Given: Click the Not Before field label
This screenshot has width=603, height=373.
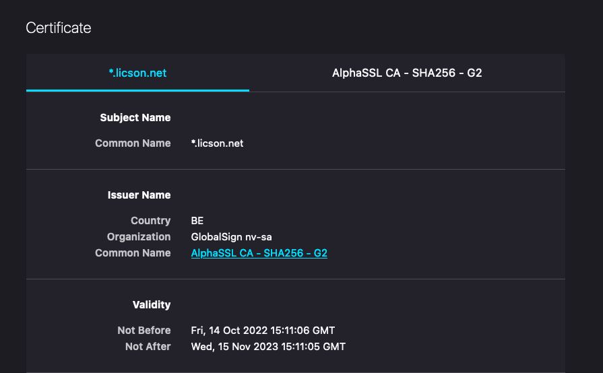Looking at the screenshot, I should pyautogui.click(x=144, y=331).
